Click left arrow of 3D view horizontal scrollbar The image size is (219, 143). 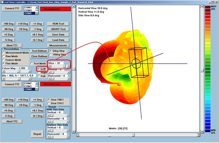(78, 135)
